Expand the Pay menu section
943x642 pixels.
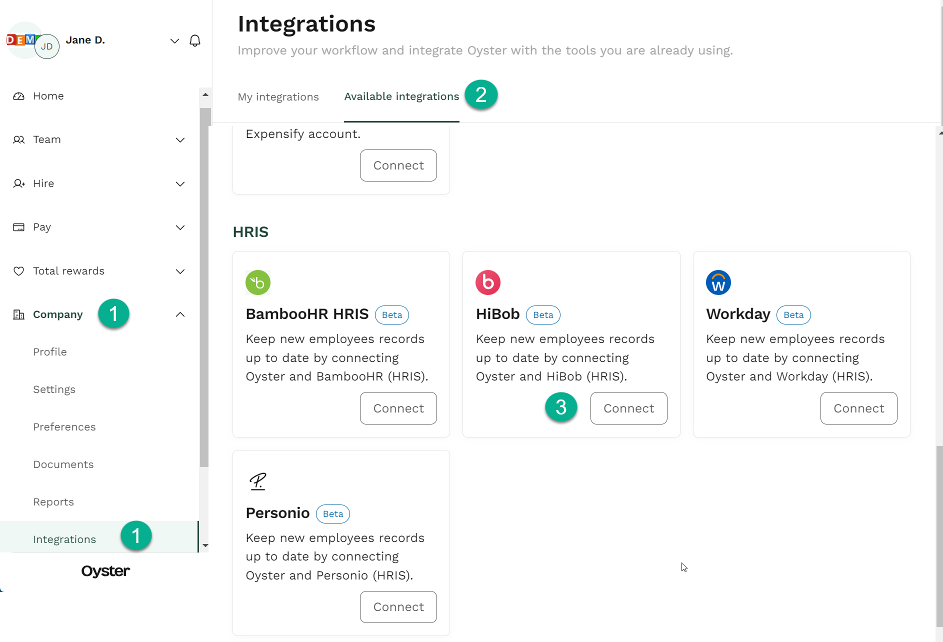pos(180,227)
